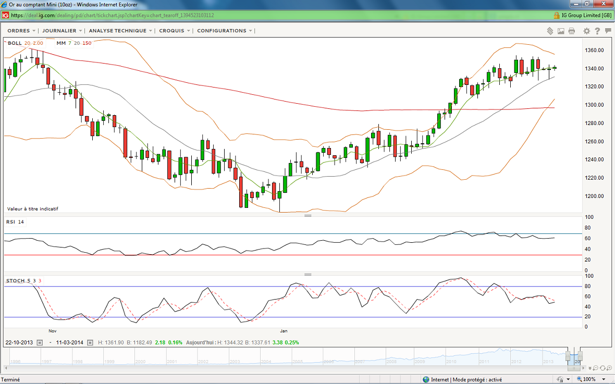This screenshot has height=384, width=615.
Task: Open chart settings gear icon
Action: click(x=587, y=31)
